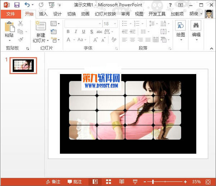Click the PowerPoint application logo
The image size is (216, 186).
pyautogui.click(x=6, y=5)
